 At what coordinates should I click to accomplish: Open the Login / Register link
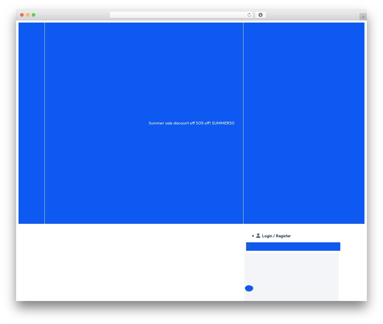coord(276,236)
